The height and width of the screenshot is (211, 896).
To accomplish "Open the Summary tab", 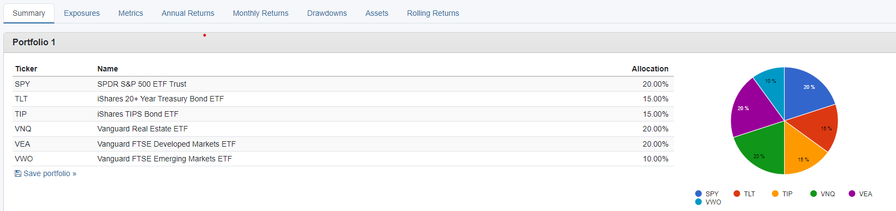I will (x=29, y=13).
